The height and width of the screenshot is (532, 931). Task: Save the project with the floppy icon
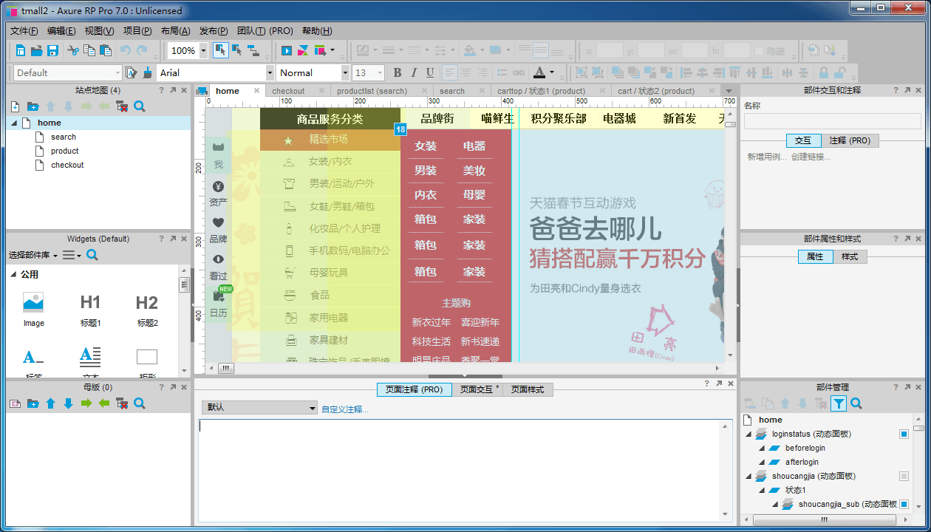point(52,50)
